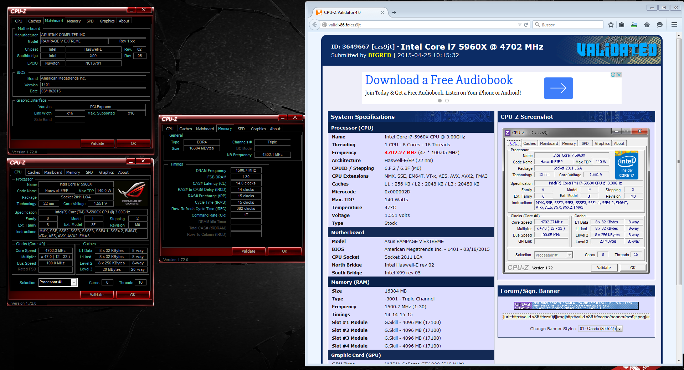The width and height of the screenshot is (684, 370).
Task: Open a new browser tab with plus icon
Action: [x=394, y=12]
